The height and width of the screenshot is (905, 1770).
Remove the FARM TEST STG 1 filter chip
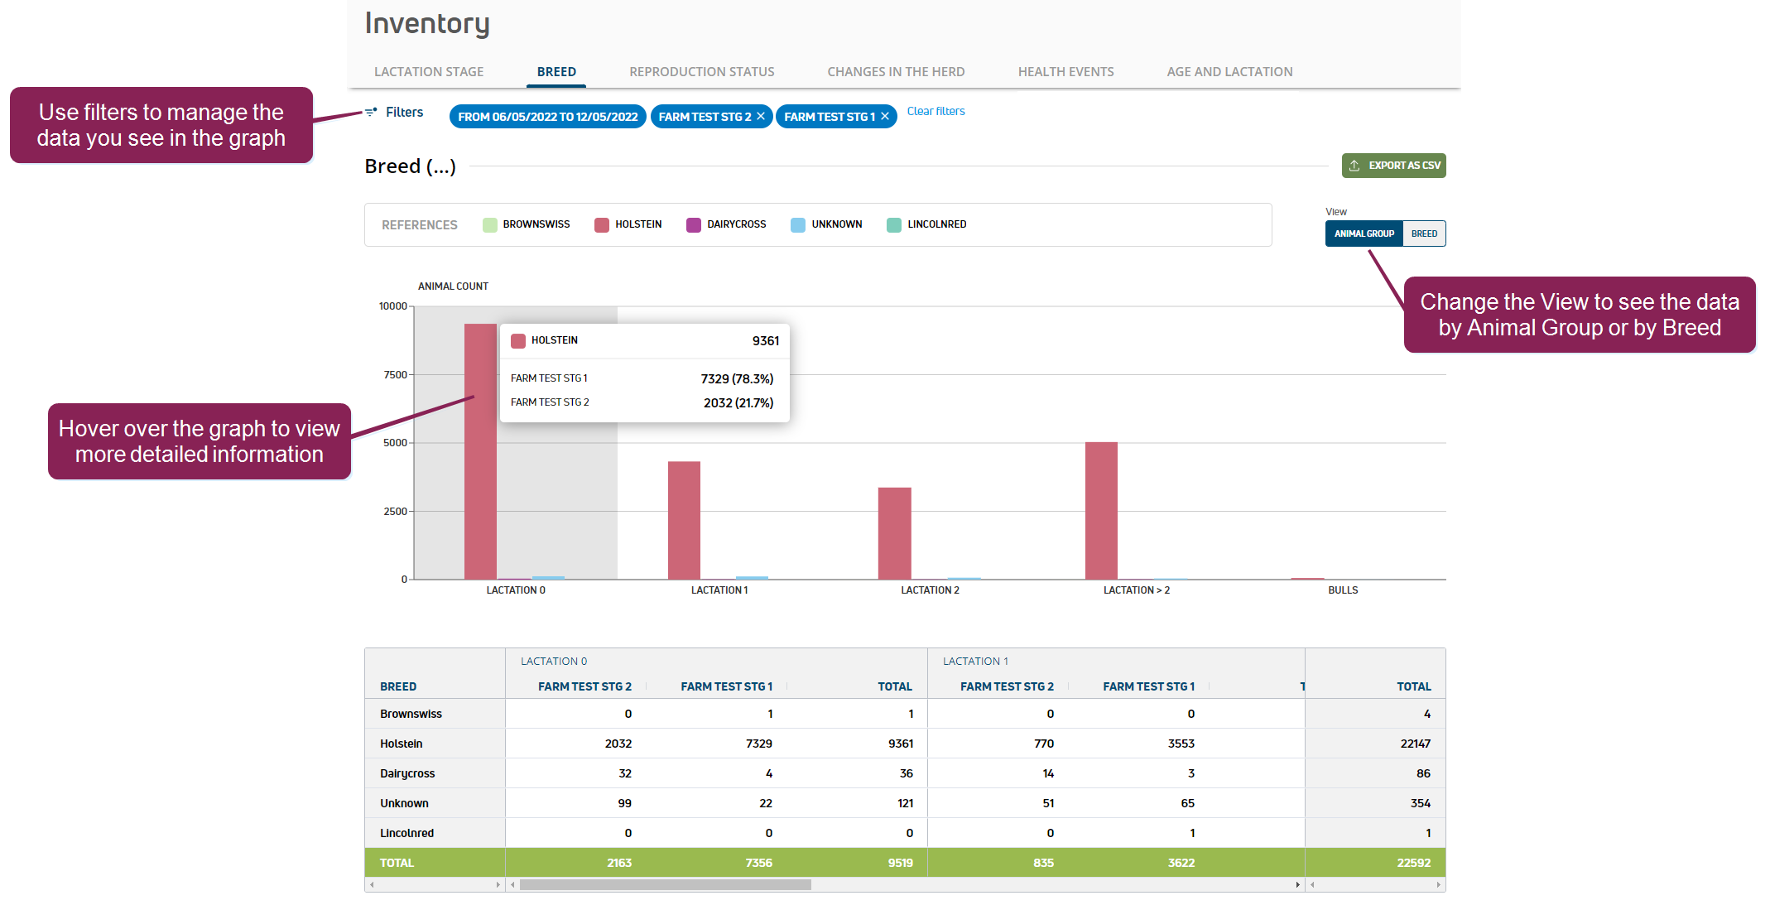coord(885,117)
